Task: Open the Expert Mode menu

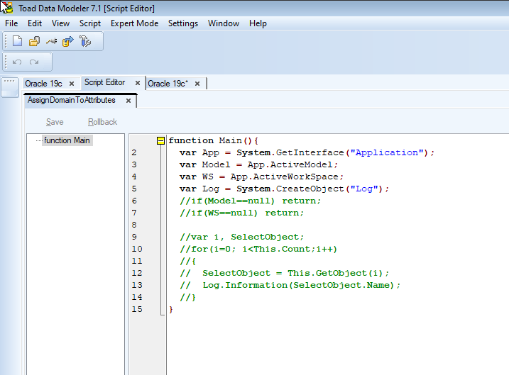Action: [134, 23]
